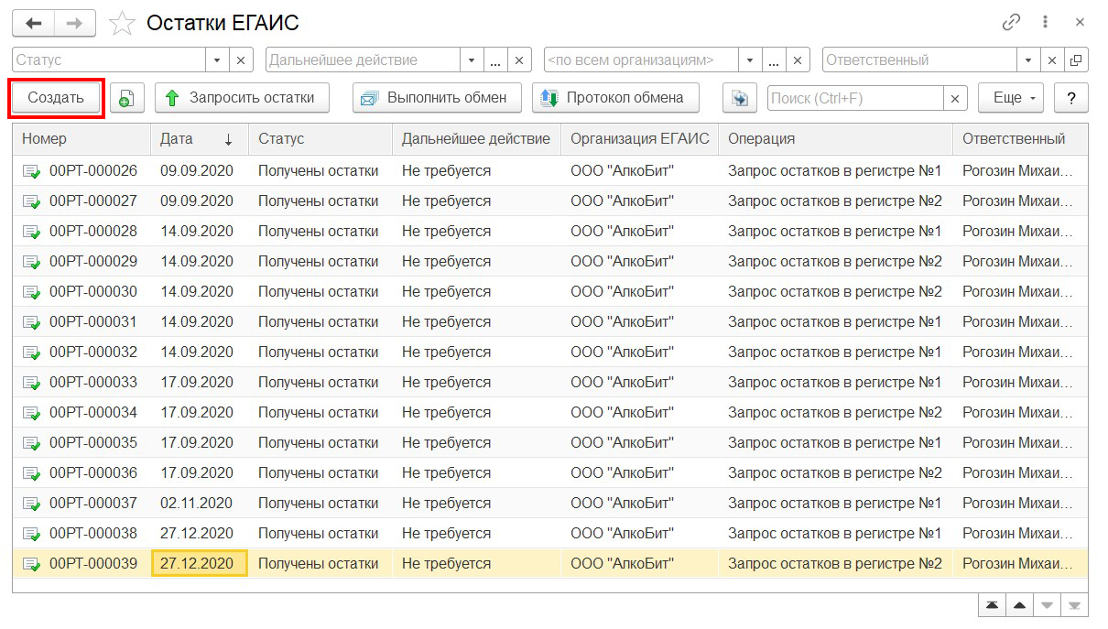1108x629 pixels.
Task: Click Запросить остатки button
Action: 242,98
